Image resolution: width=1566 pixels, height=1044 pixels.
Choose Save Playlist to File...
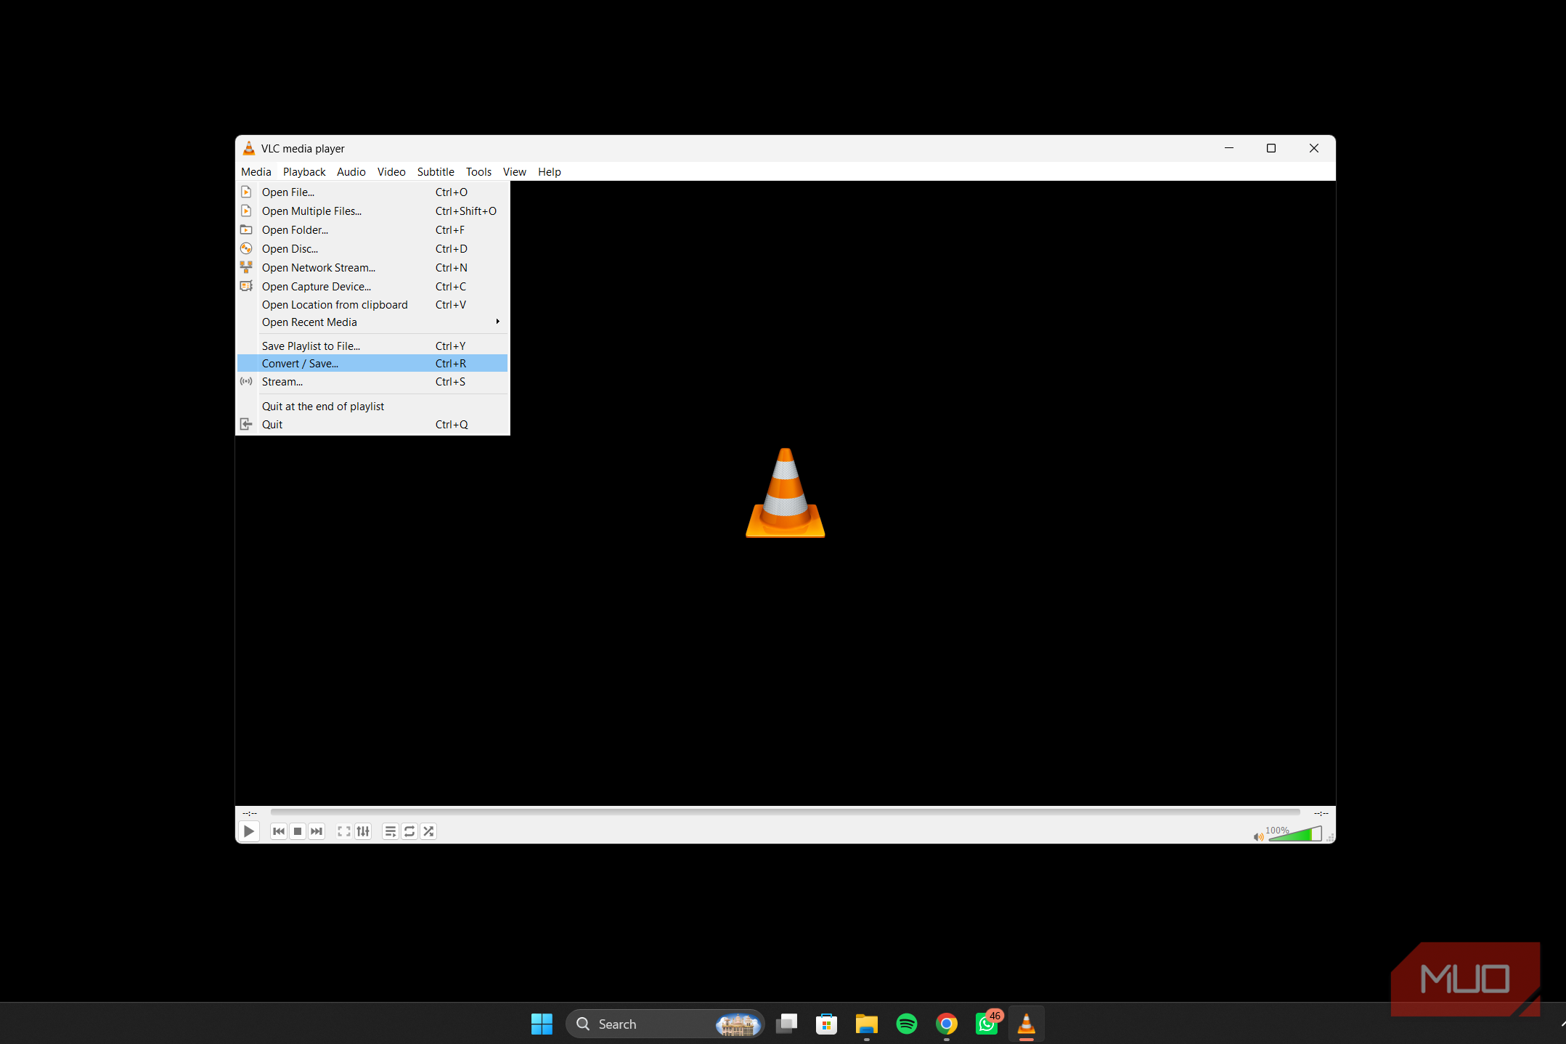pos(372,346)
